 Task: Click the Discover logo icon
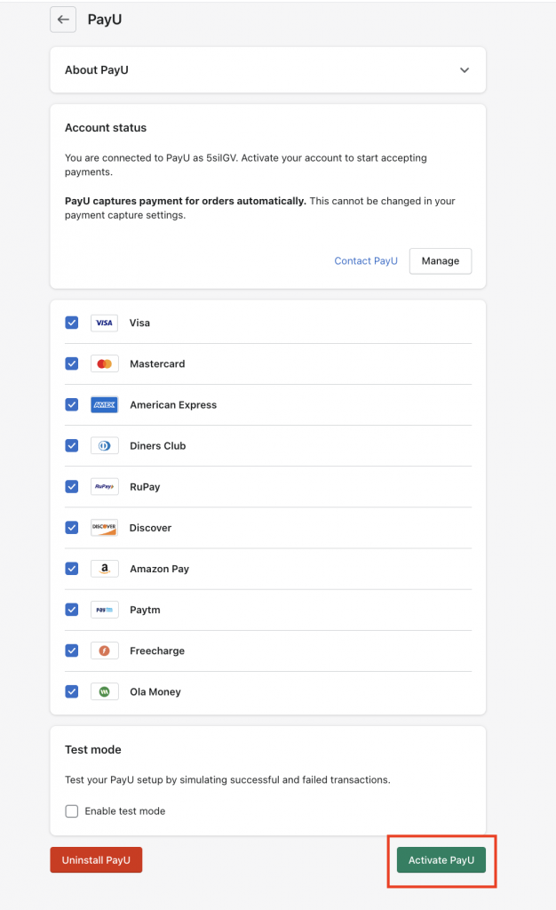click(x=104, y=528)
